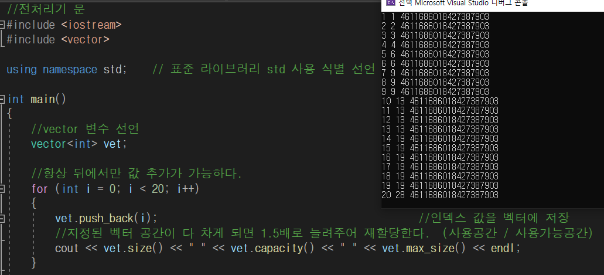Click the 'int main()' declaration text
Image resolution: width=604 pixels, height=275 pixels.
click(37, 100)
